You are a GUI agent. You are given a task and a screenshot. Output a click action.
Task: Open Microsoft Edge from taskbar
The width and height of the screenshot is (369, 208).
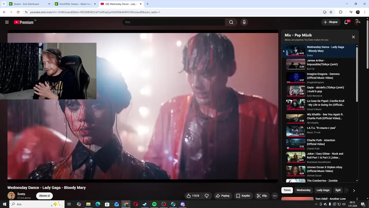click(x=98, y=204)
